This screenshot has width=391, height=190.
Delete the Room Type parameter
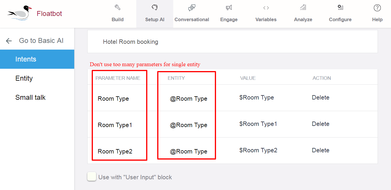coord(321,97)
